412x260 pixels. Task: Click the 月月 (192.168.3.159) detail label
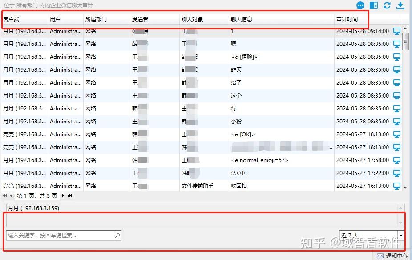[34, 208]
